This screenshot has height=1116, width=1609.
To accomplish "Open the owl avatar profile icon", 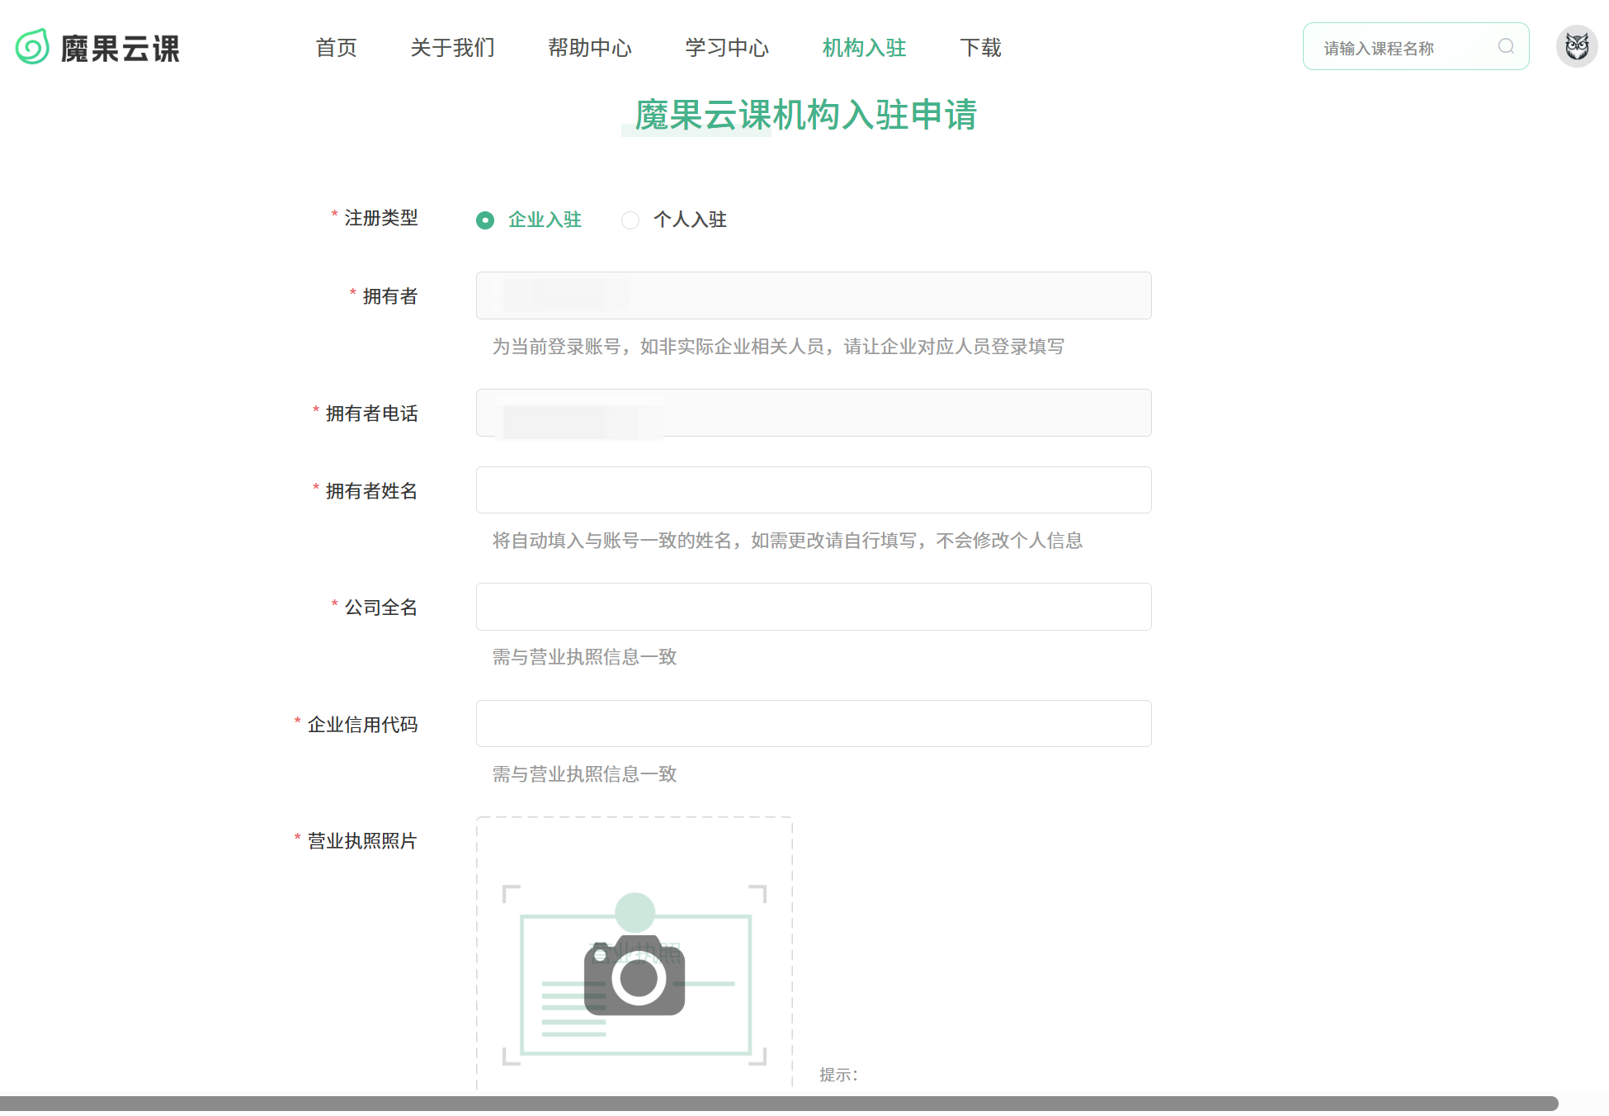I will [1577, 46].
